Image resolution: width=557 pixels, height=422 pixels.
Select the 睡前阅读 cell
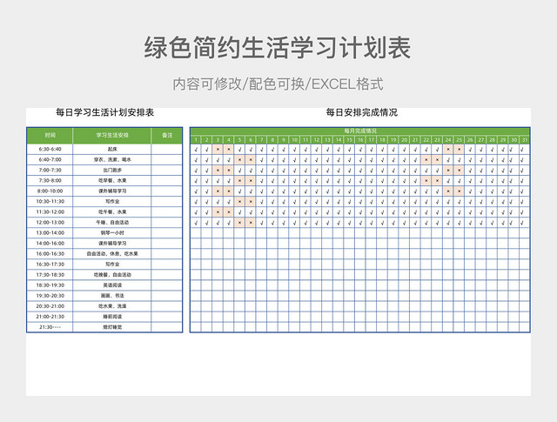(112, 317)
